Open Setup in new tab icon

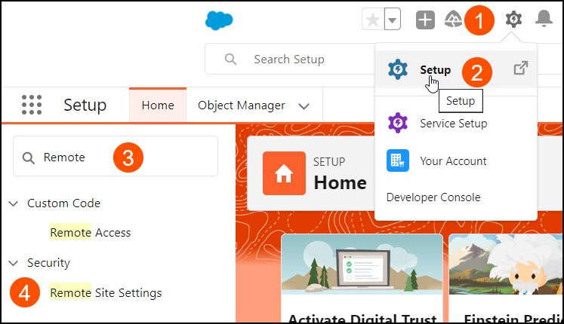(x=520, y=68)
